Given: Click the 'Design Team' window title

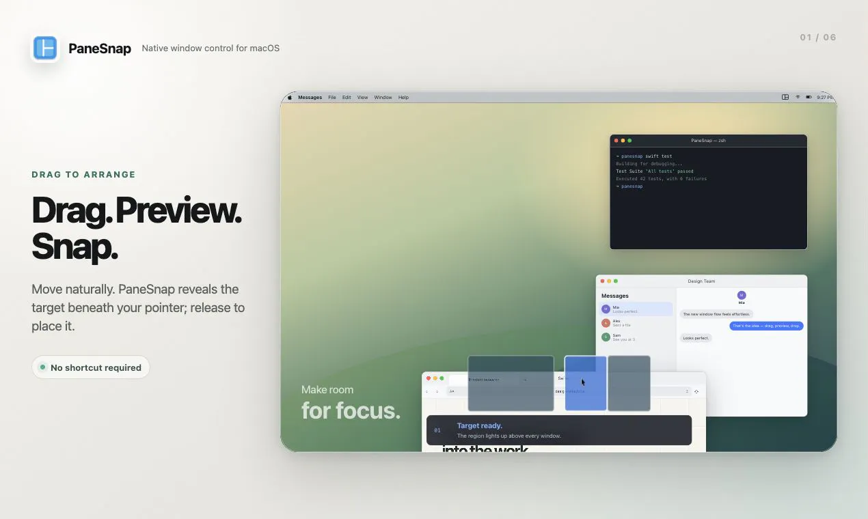Looking at the screenshot, I should coord(701,281).
